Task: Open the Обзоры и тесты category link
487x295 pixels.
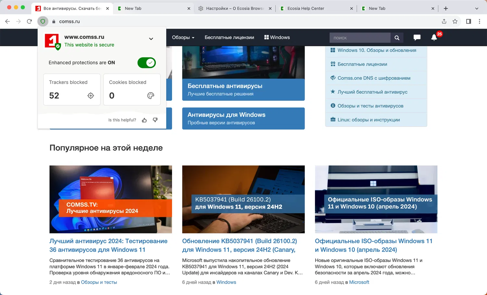Action: click(x=99, y=282)
